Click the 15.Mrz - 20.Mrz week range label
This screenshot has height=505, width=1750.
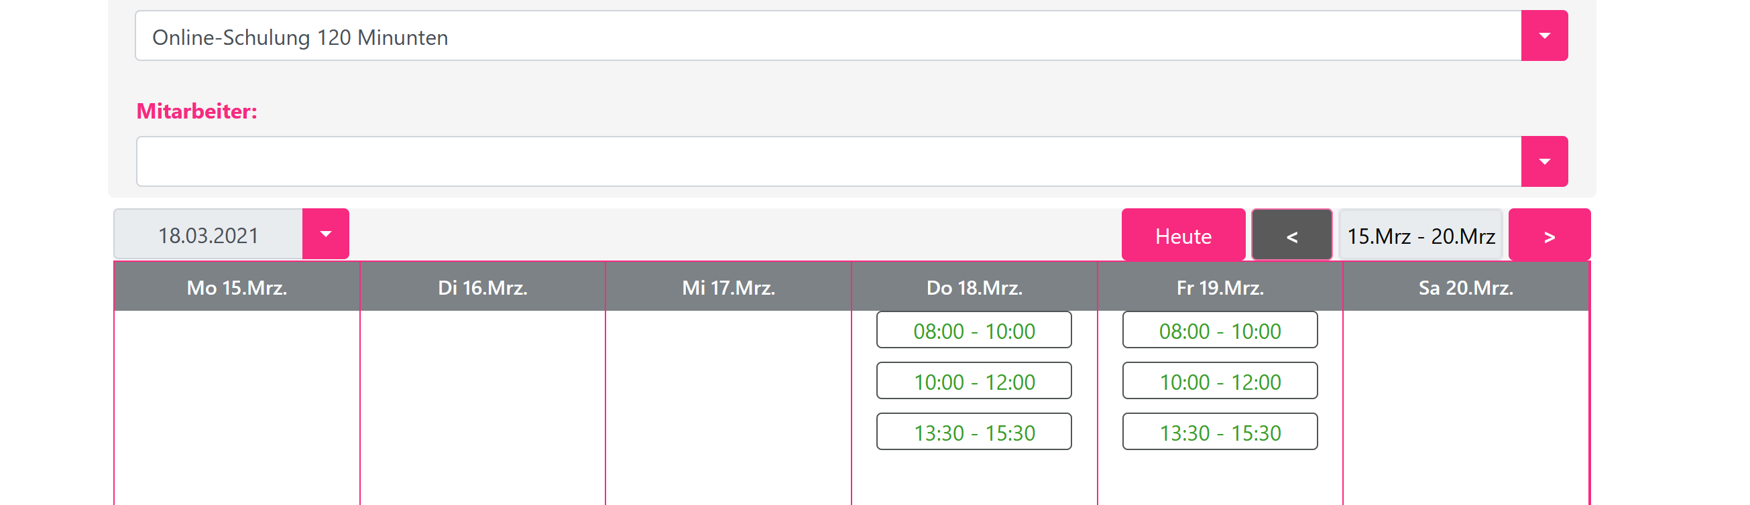(x=1421, y=235)
